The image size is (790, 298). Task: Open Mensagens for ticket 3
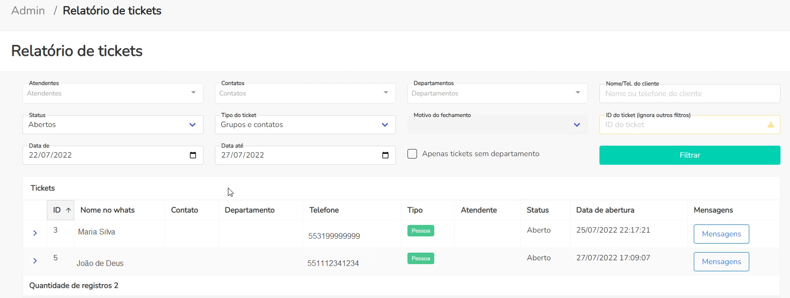(x=721, y=234)
